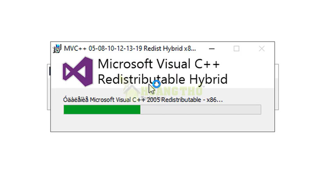Screen dimensions: 320x176
Task: Click "2005 Redistributable" in the status text
Action: point(174,100)
